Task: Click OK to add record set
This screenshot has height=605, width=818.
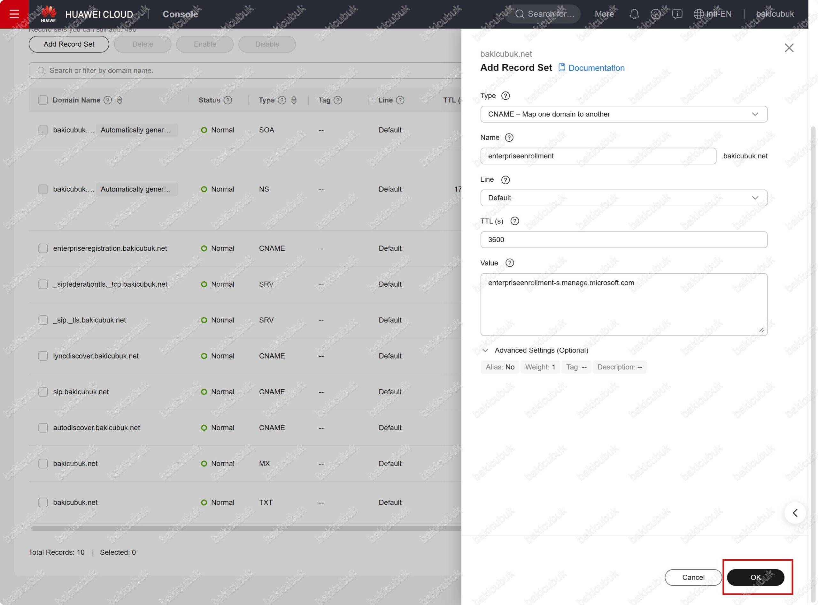Action: (755, 577)
